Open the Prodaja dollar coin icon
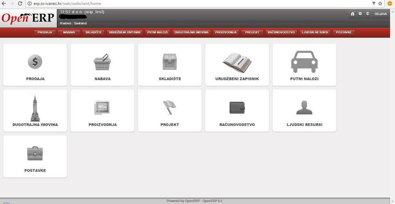This screenshot has width=395, height=204. pyautogui.click(x=35, y=62)
